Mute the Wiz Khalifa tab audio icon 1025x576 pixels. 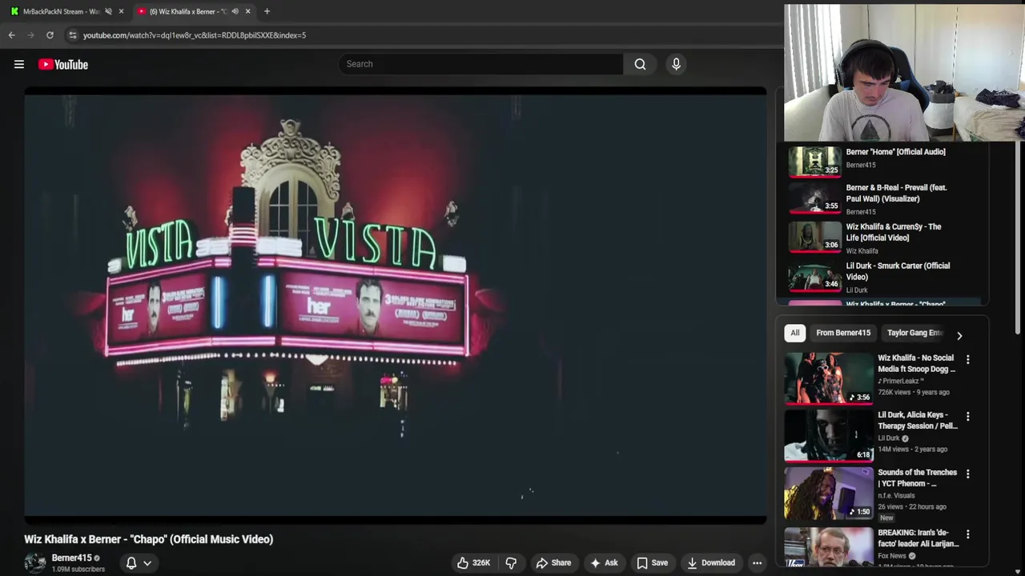click(235, 11)
